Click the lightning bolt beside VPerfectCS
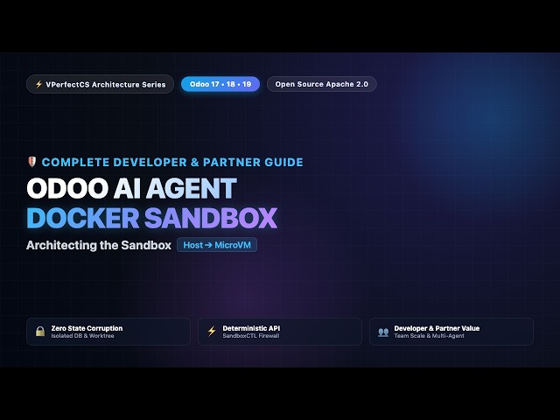 point(38,84)
